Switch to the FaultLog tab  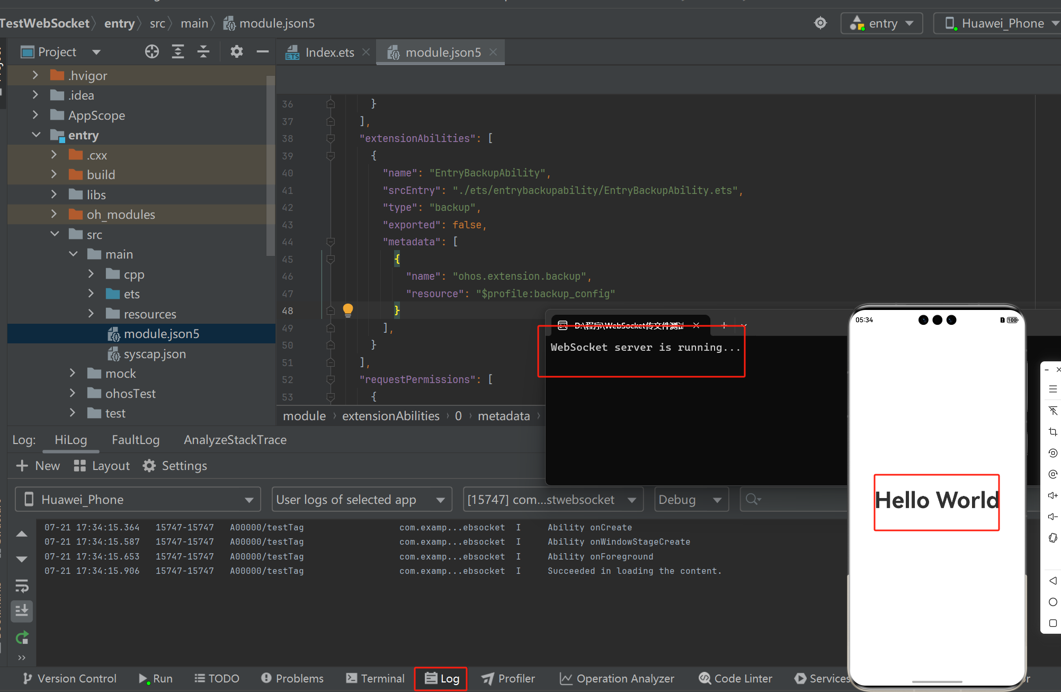(136, 440)
